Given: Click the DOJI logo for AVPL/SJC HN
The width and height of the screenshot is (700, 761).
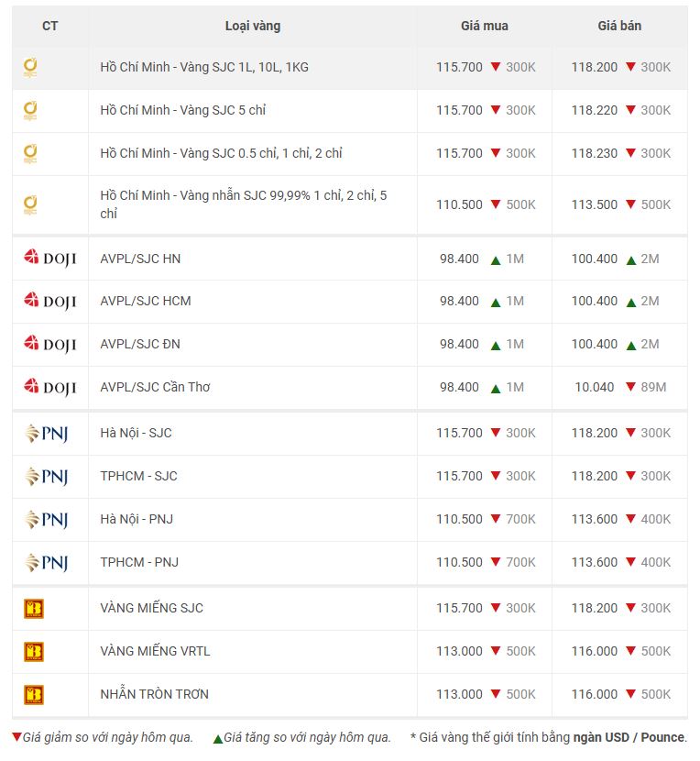Looking at the screenshot, I should [50, 259].
